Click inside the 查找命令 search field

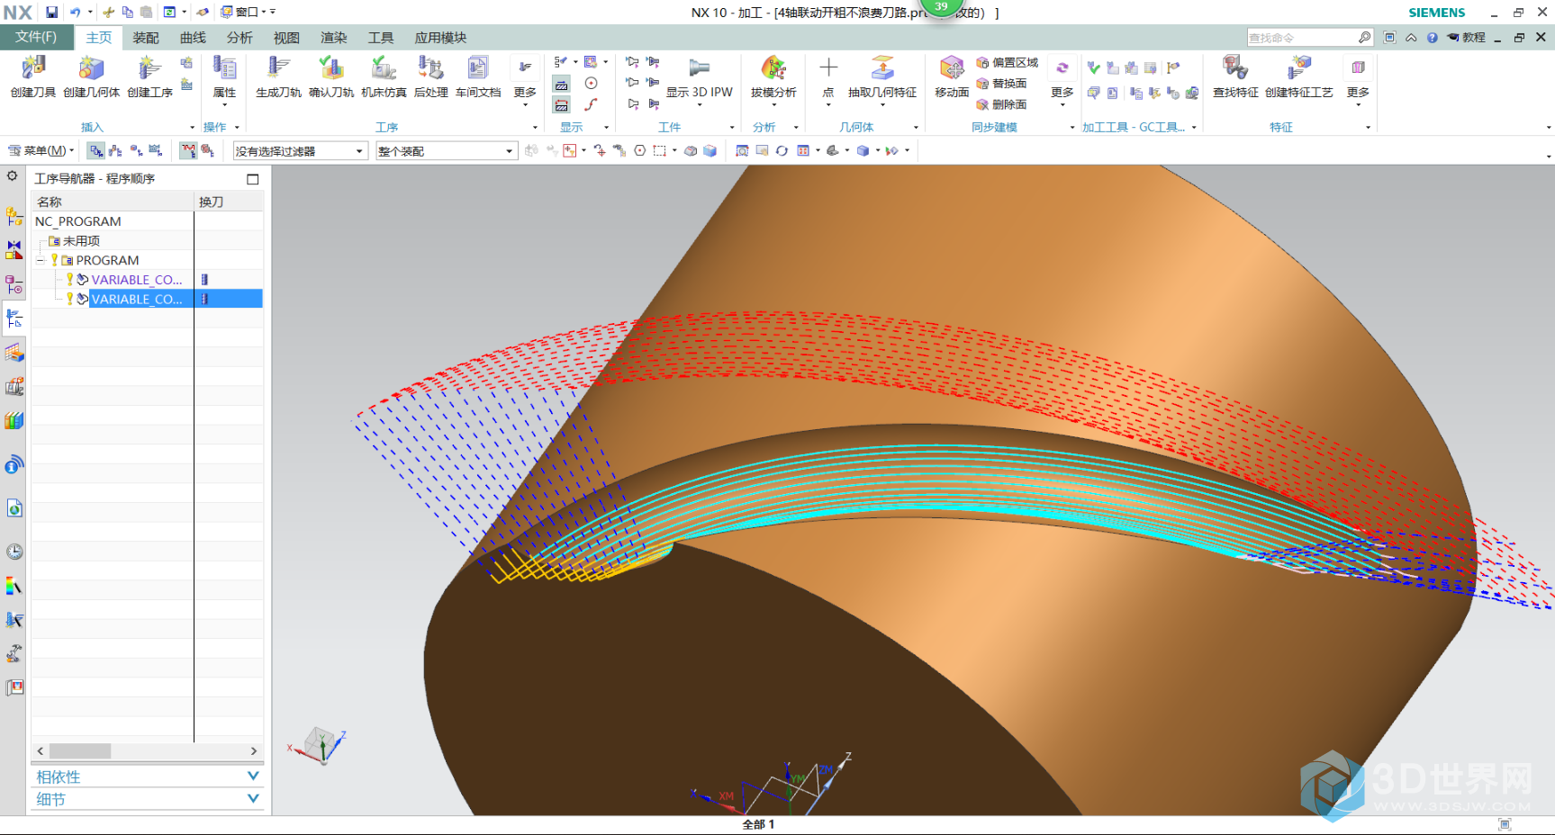[x=1302, y=38]
